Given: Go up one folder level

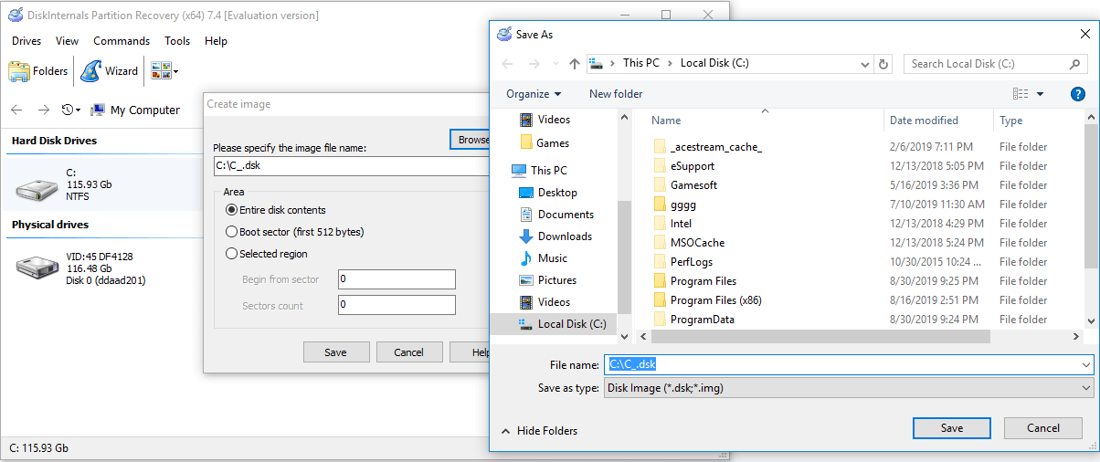Looking at the screenshot, I should (574, 64).
